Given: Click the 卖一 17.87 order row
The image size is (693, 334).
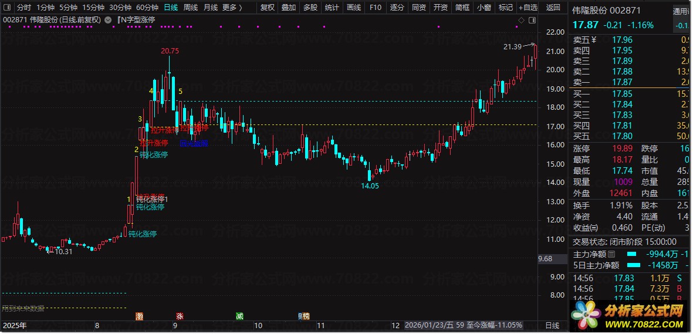Looking at the screenshot, I should point(630,82).
